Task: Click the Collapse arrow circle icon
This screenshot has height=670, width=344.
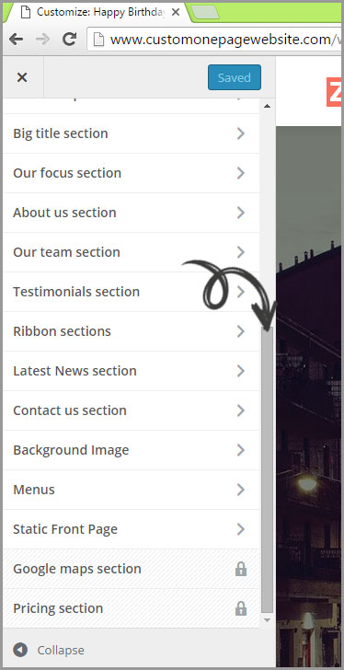Action: click(x=20, y=650)
